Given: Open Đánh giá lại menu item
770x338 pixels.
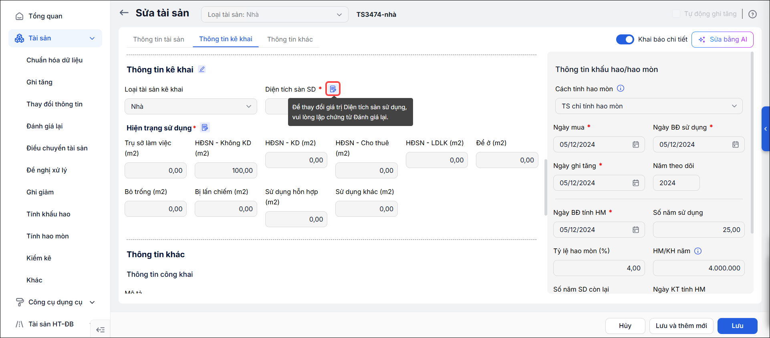Looking at the screenshot, I should pyautogui.click(x=44, y=126).
